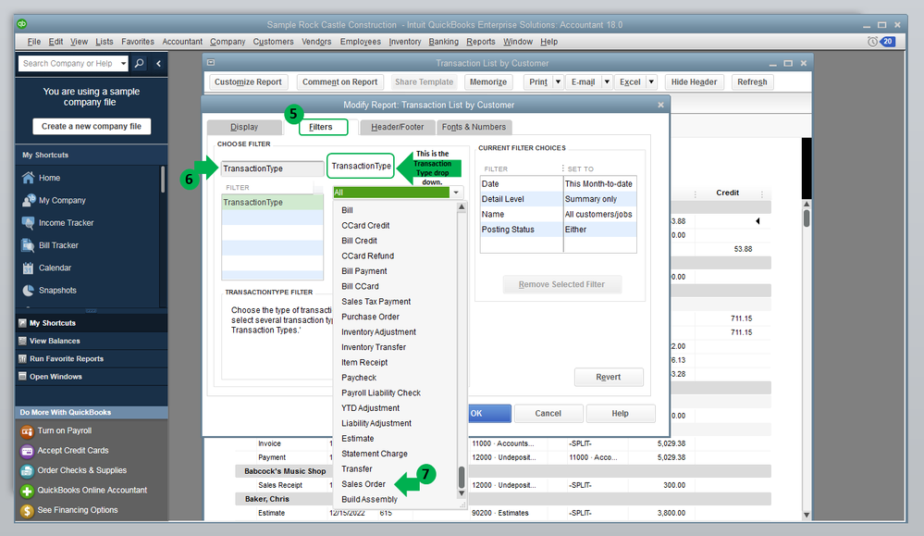Image resolution: width=924 pixels, height=536 pixels.
Task: Click the Hide Header button
Action: coord(695,82)
